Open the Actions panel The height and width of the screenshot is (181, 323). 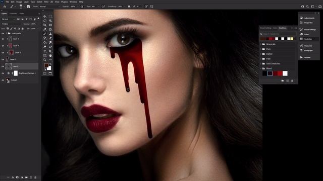[305, 57]
